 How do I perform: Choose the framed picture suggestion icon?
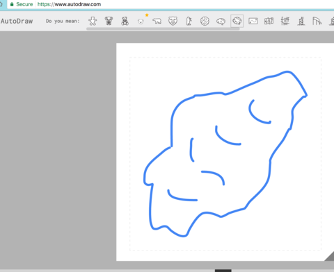(253, 22)
